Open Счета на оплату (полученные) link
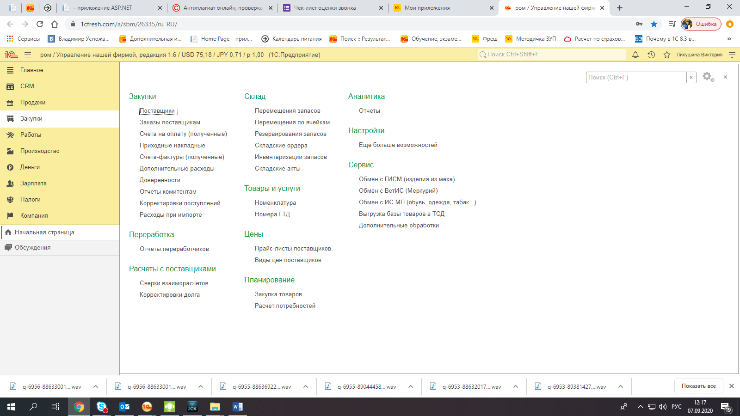740x416 pixels. [183, 134]
